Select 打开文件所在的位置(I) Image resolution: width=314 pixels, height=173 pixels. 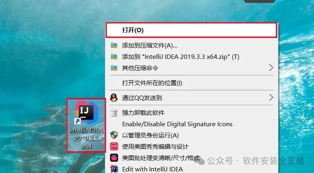pyautogui.click(x=191, y=83)
